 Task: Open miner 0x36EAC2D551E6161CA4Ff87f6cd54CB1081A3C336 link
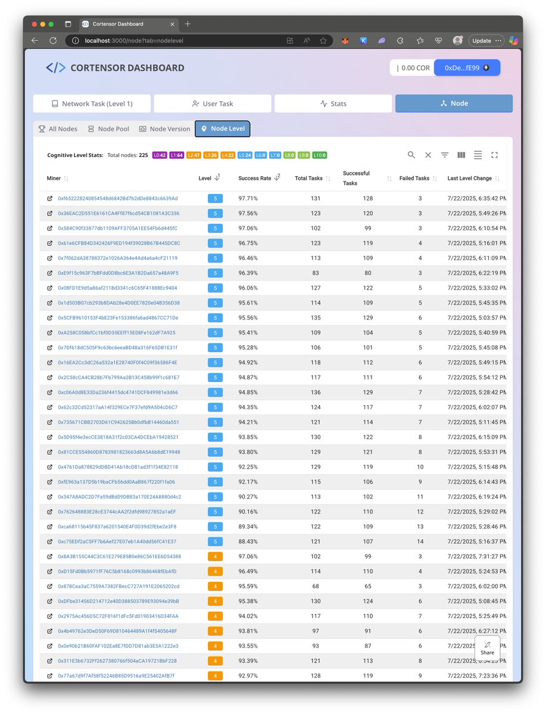coord(118,213)
